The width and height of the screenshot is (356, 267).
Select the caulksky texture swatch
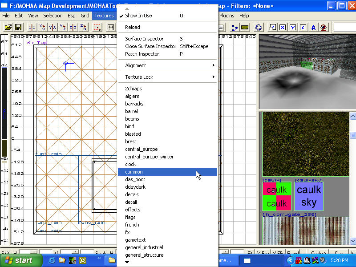pos(309,196)
